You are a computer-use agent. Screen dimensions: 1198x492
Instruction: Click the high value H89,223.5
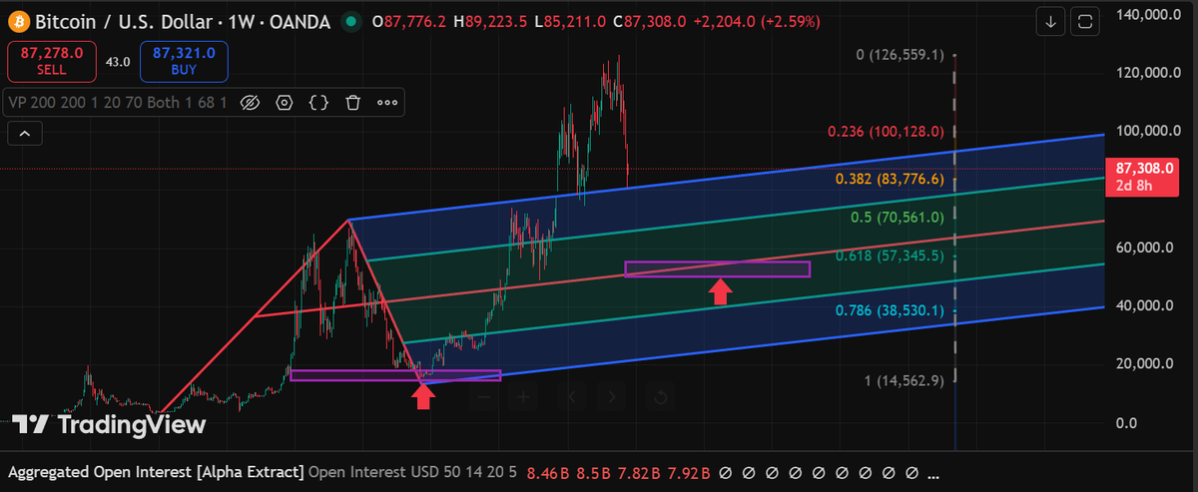pyautogui.click(x=490, y=21)
